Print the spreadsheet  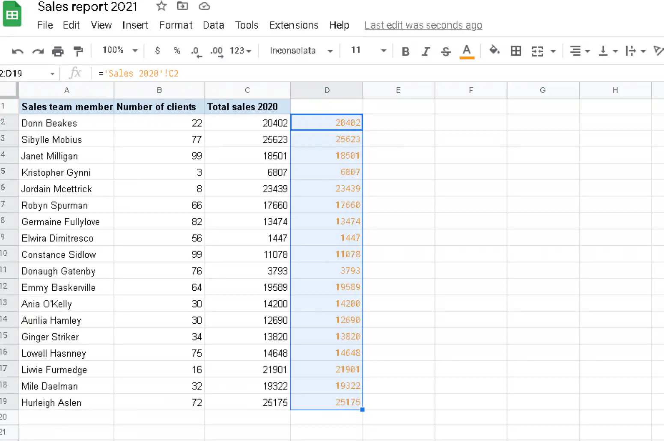coord(58,51)
